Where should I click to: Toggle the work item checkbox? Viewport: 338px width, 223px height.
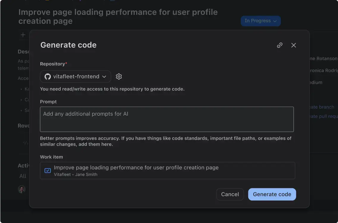tap(48, 171)
